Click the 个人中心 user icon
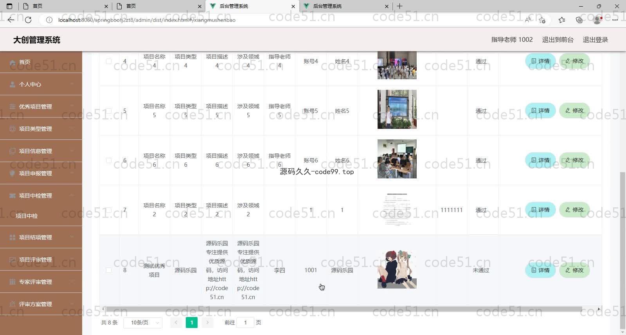Screen dimensions: 626x335 pyautogui.click(x=13, y=84)
